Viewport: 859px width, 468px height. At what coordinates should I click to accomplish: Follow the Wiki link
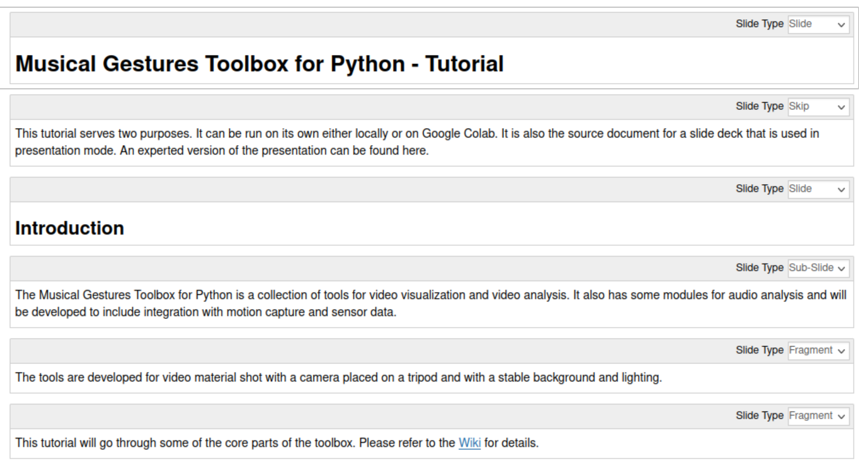(469, 443)
